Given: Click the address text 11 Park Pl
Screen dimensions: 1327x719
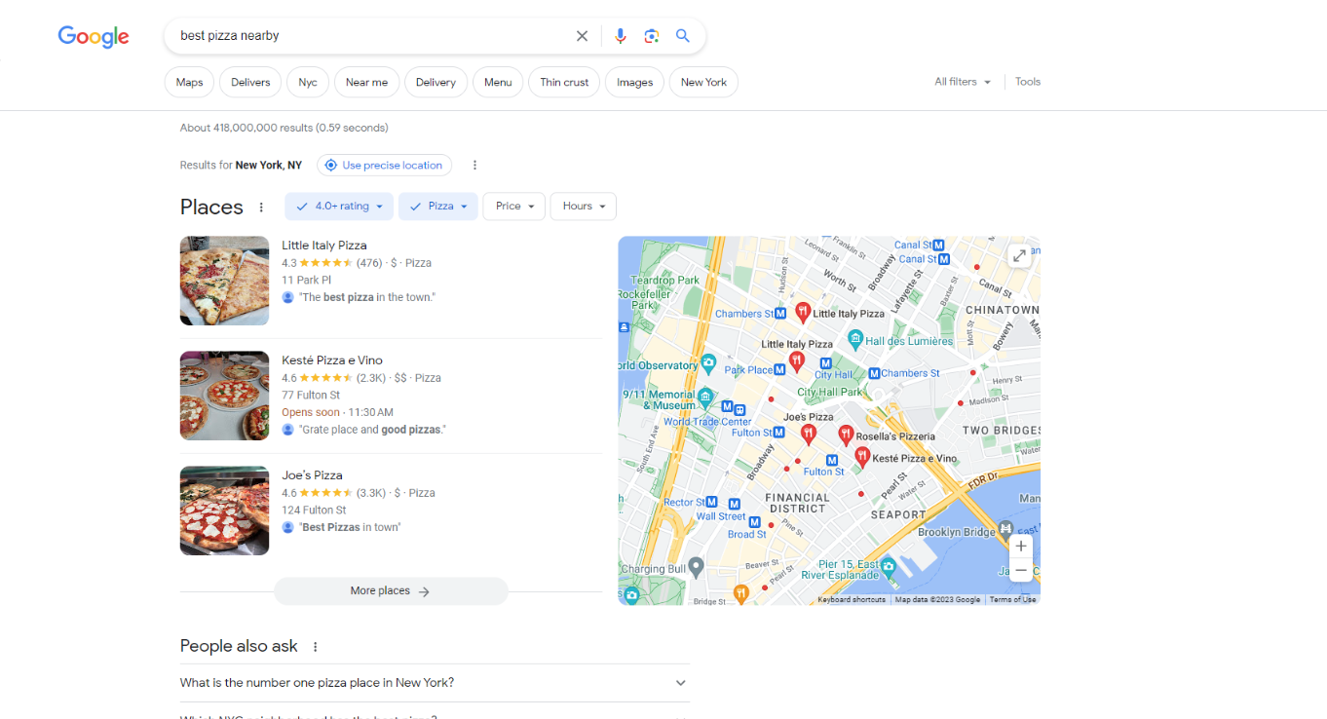Looking at the screenshot, I should point(307,281).
